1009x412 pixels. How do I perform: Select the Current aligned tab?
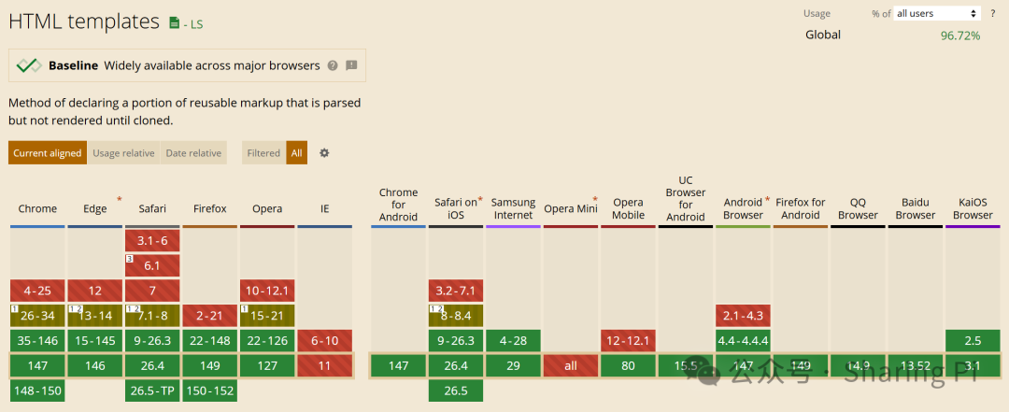(x=48, y=153)
